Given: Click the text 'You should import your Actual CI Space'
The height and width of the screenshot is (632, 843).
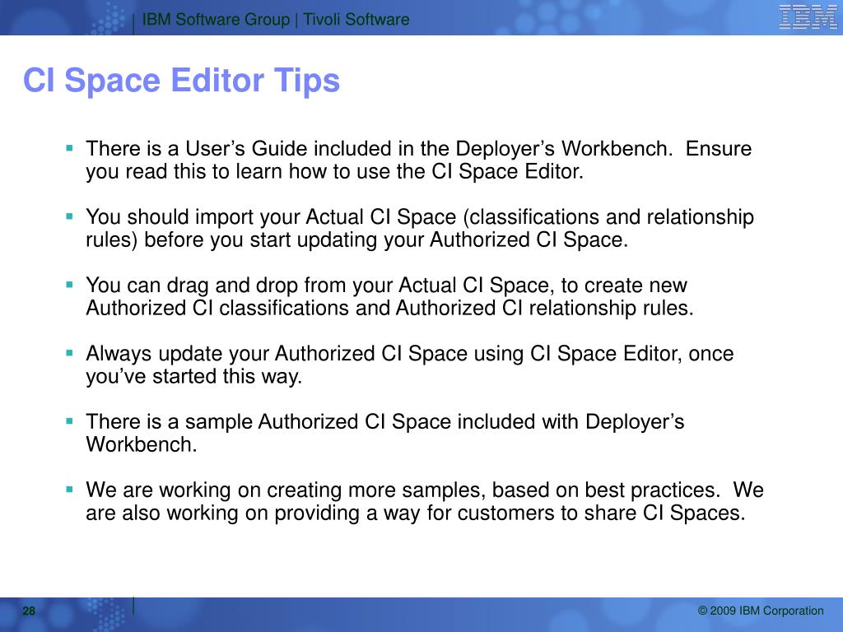Looking at the screenshot, I should pos(271,217).
